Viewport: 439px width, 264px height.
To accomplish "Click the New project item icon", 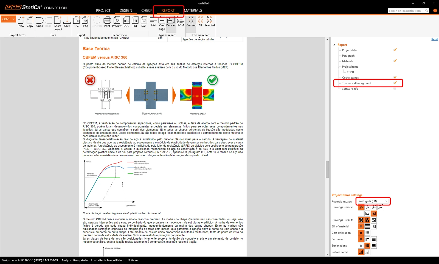I will point(21,22).
